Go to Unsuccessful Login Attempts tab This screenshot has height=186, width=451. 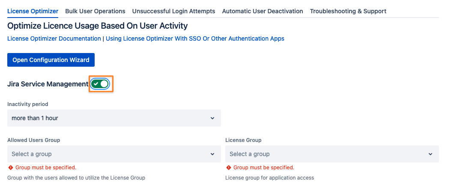pyautogui.click(x=173, y=11)
